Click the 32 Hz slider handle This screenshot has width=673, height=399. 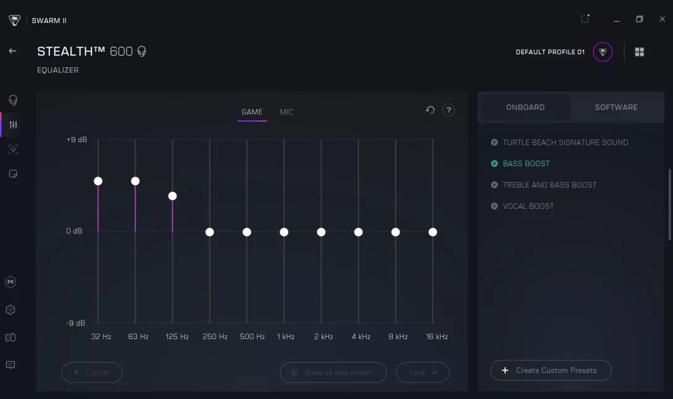click(x=98, y=181)
